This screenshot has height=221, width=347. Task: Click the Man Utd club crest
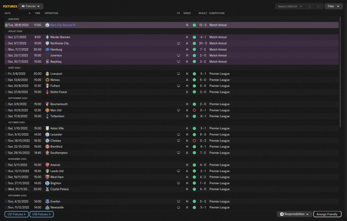[x=47, y=110]
